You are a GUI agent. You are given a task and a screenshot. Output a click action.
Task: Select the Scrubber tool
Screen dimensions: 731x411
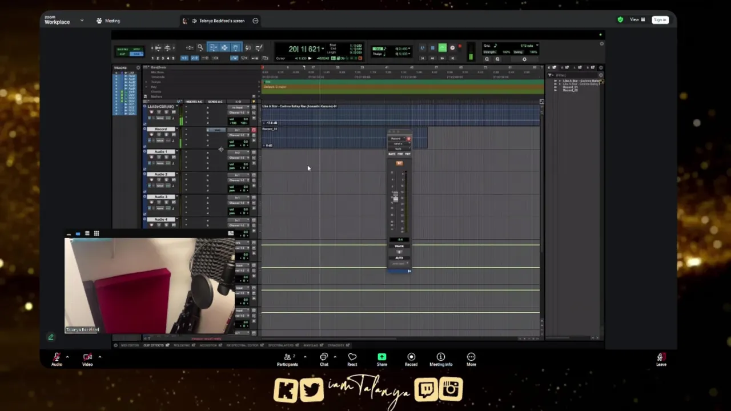pyautogui.click(x=248, y=47)
